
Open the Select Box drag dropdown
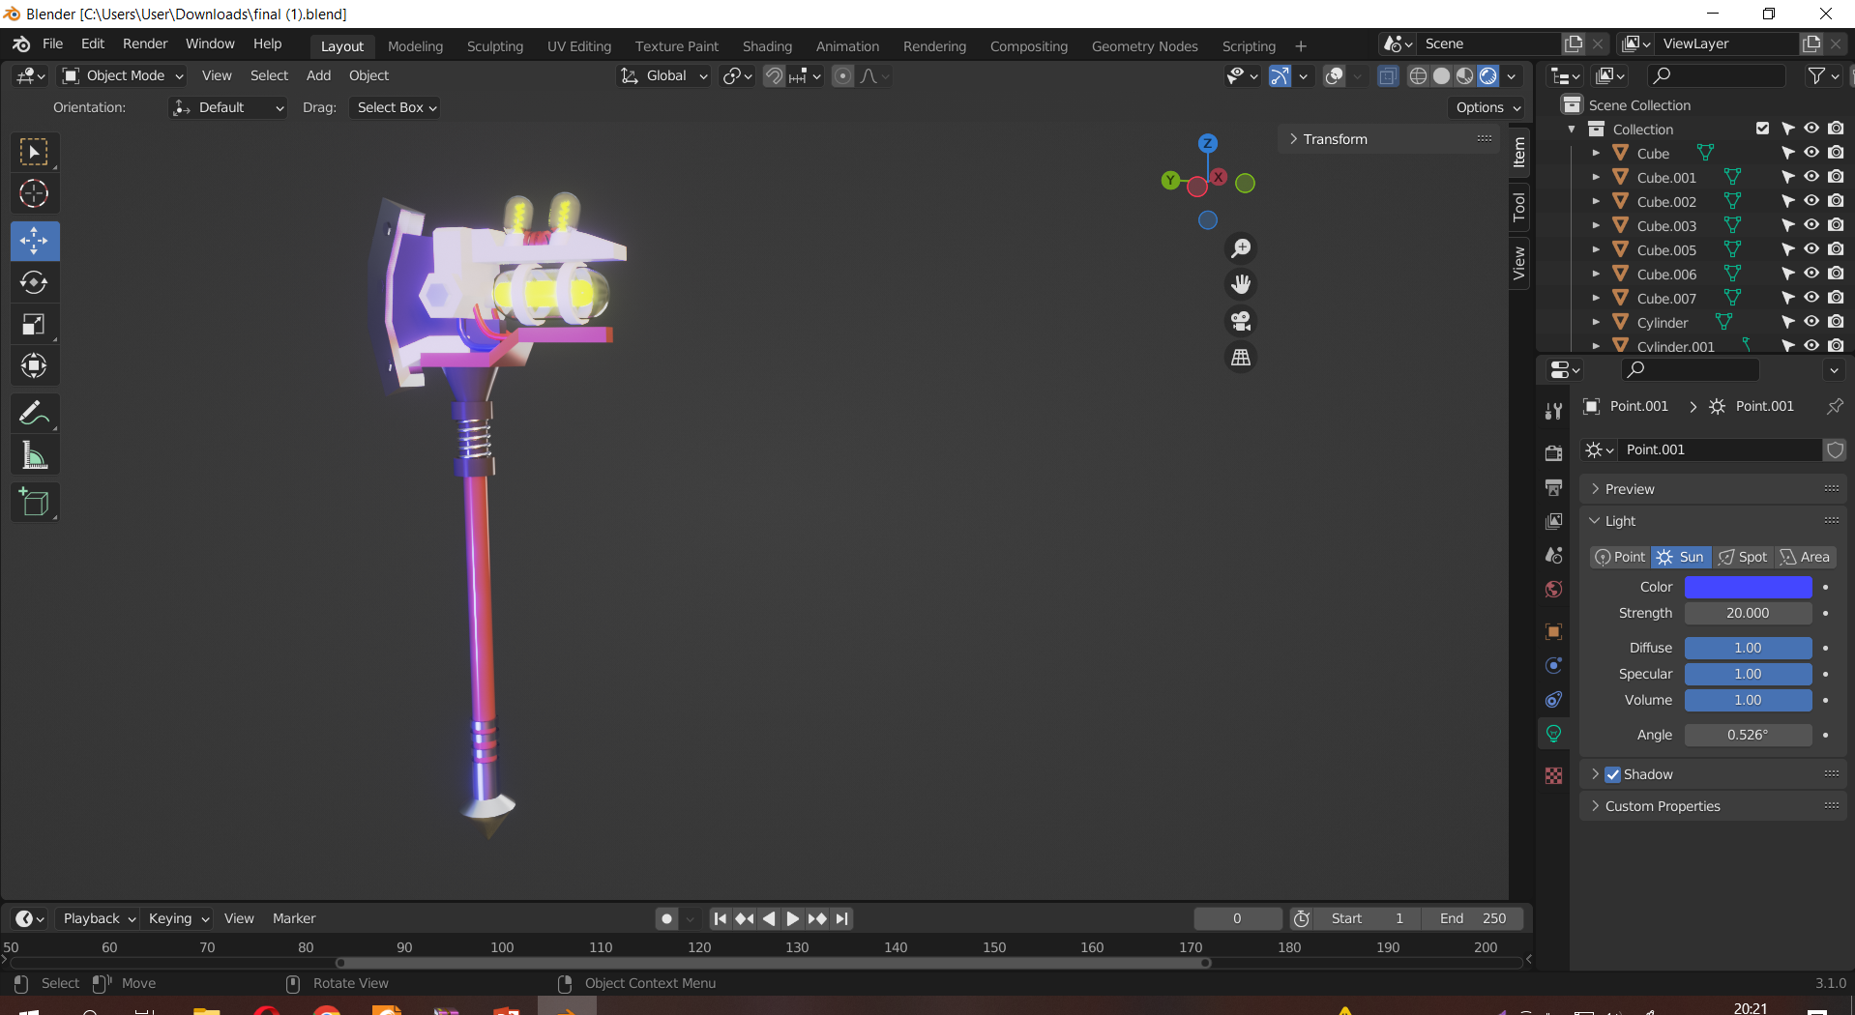tap(395, 107)
